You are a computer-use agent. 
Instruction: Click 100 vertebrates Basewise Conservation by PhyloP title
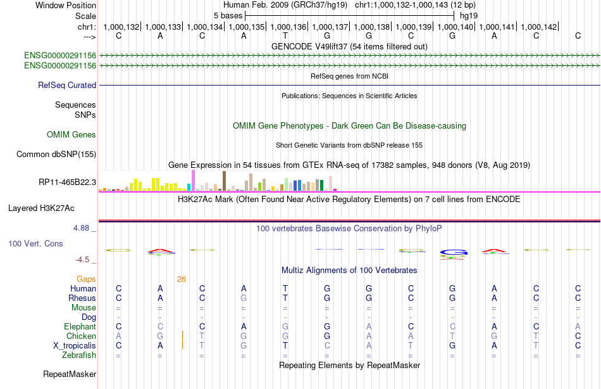(349, 229)
